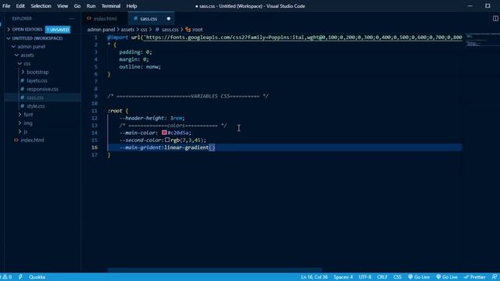The height and width of the screenshot is (281, 500).
Task: Open the File menu
Action: (6, 6)
